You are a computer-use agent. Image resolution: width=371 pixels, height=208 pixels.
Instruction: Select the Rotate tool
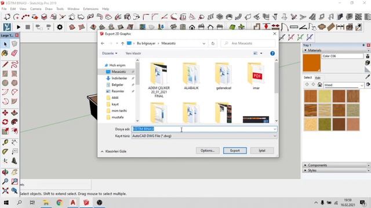pos(5,122)
